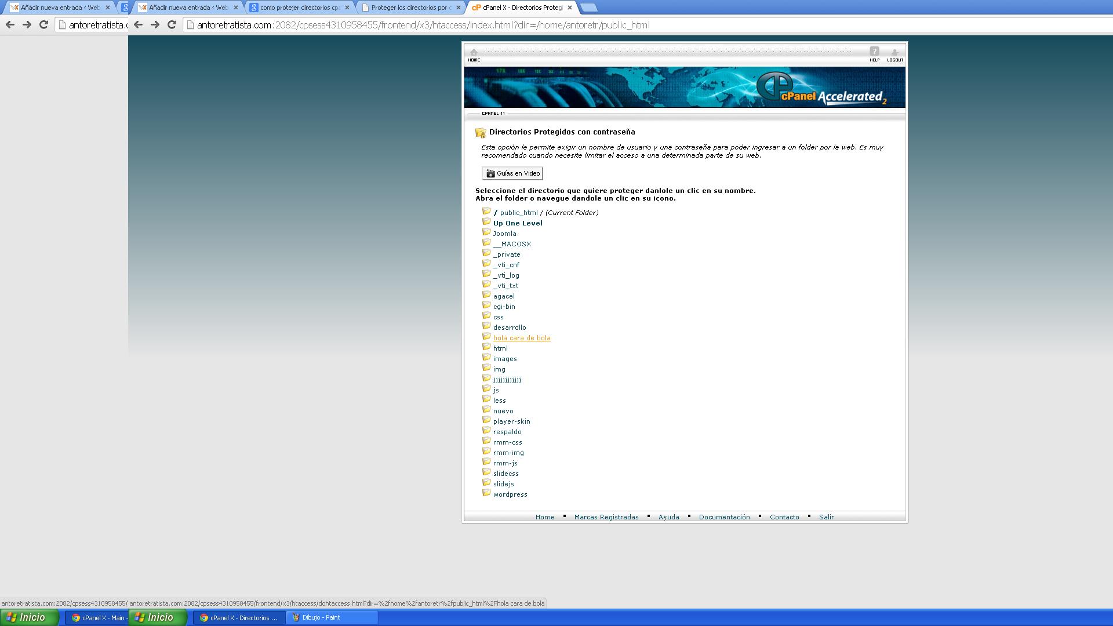Viewport: 1113px width, 626px height.
Task: Click the URL address bar field
Action: (x=580, y=25)
